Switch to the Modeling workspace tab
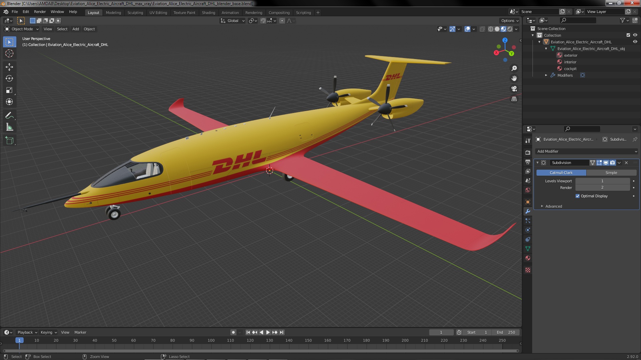Image resolution: width=641 pixels, height=360 pixels. pos(113,13)
